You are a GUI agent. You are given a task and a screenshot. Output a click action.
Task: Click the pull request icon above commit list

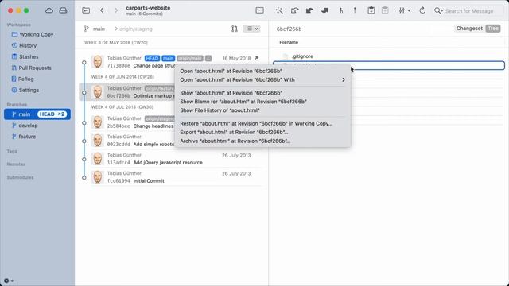coord(235,29)
